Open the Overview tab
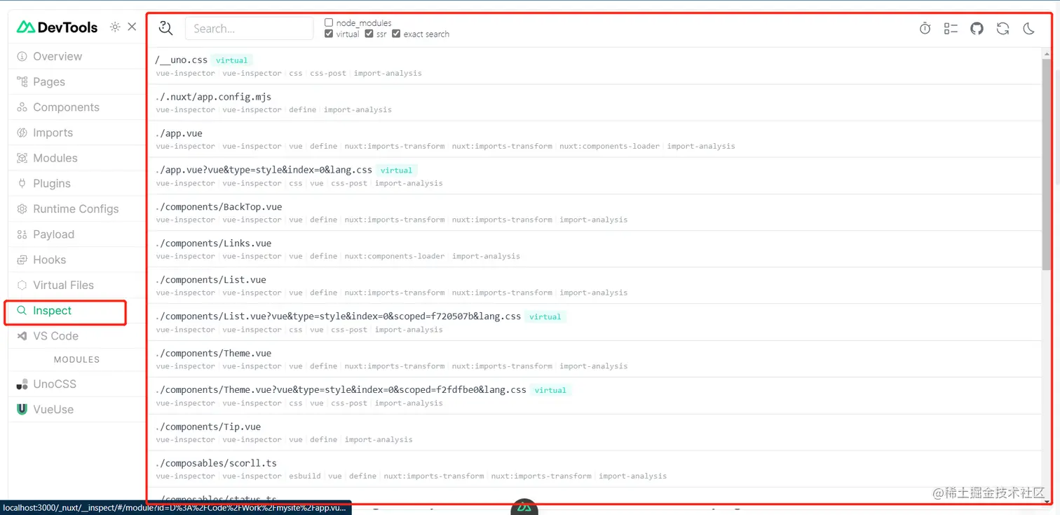 tap(76, 56)
